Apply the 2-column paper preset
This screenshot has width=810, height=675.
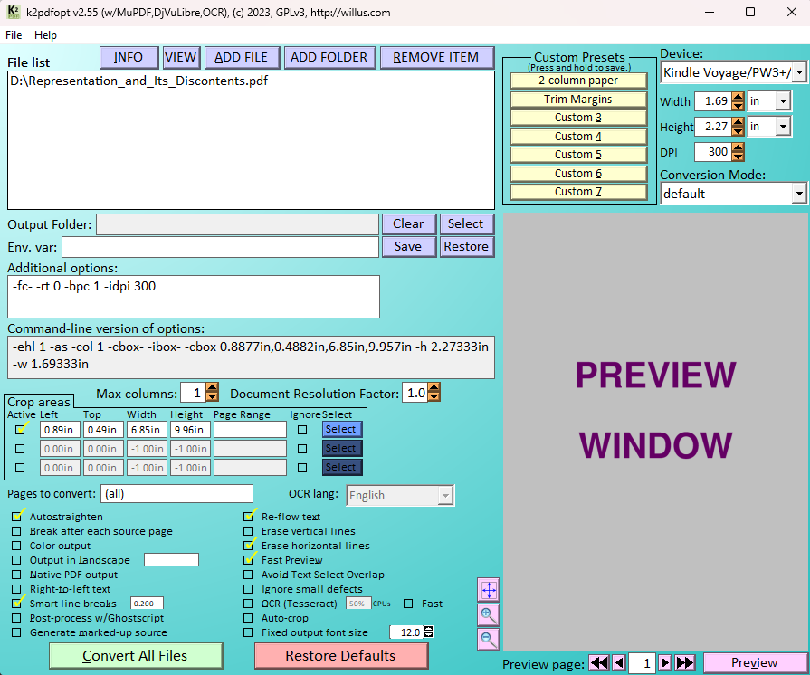(x=578, y=81)
